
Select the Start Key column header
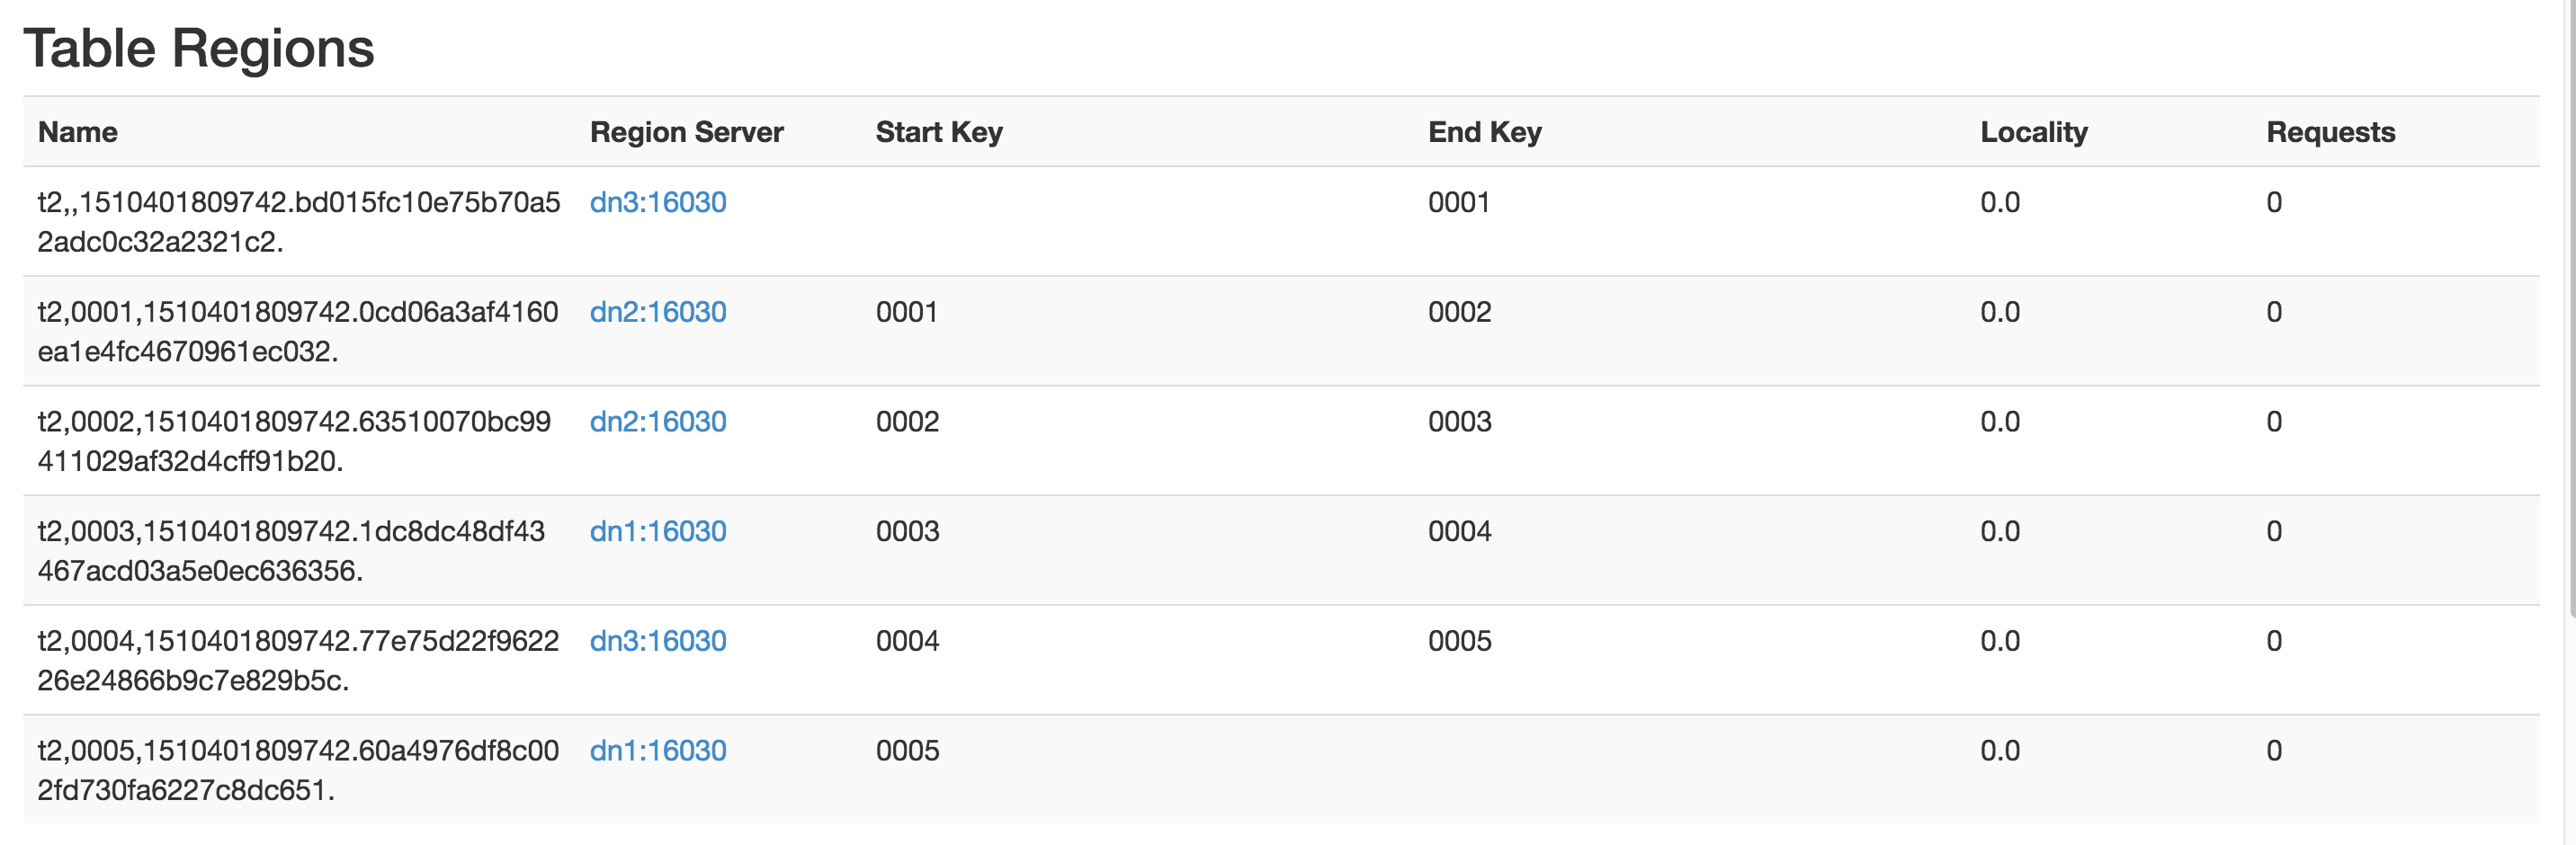(938, 132)
